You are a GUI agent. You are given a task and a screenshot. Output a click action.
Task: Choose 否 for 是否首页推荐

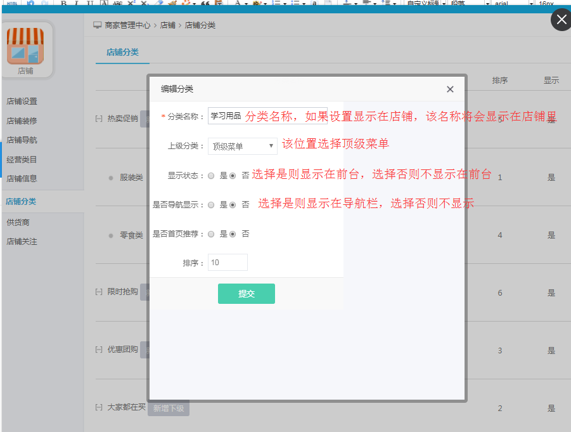tap(233, 234)
